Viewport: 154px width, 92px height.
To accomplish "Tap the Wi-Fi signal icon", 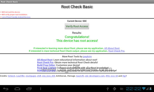I will pos(144,88).
